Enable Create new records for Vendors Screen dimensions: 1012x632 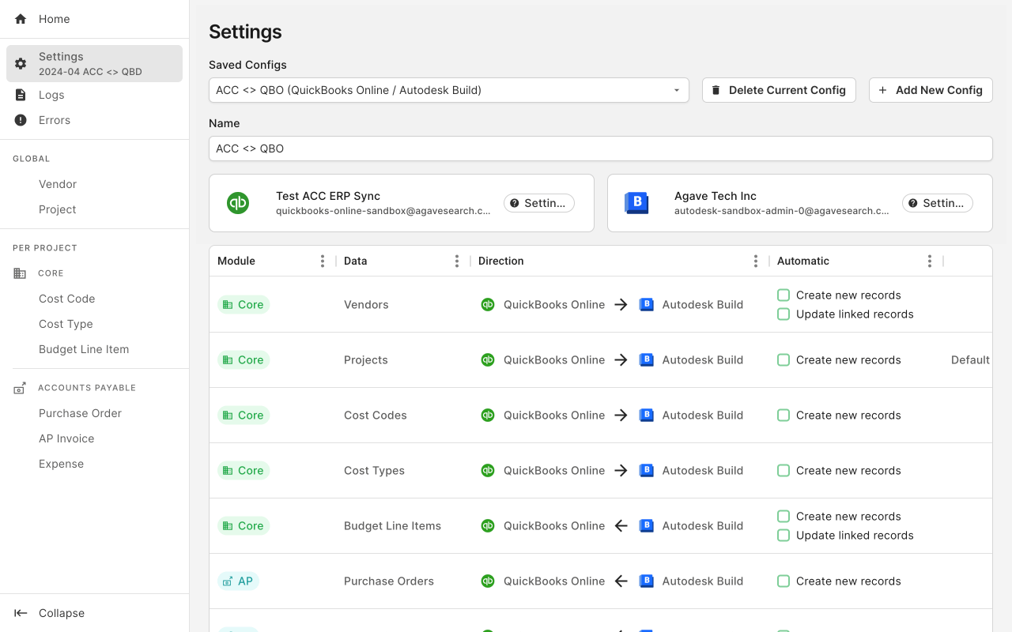click(784, 295)
